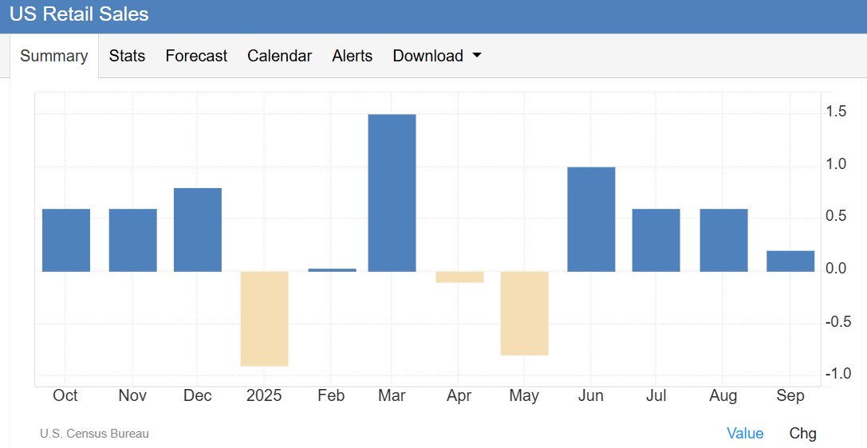Select the October bar
The height and width of the screenshot is (448, 867).
click(x=65, y=240)
